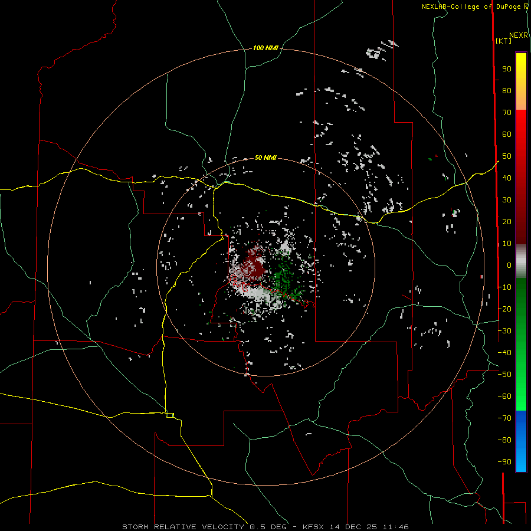Click the 70 value on the velocity scale

pyautogui.click(x=507, y=113)
